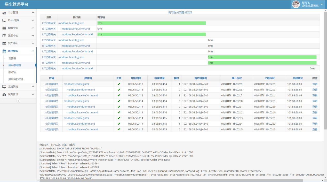The image size is (327, 182).
Task: Click the SampleData_20220414 query log line
Action: 116,156
